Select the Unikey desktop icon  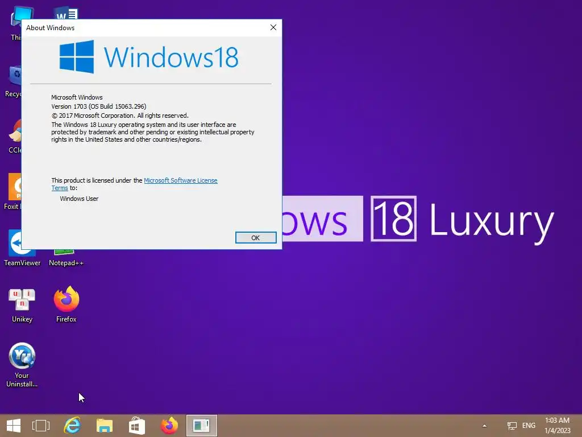tap(22, 305)
